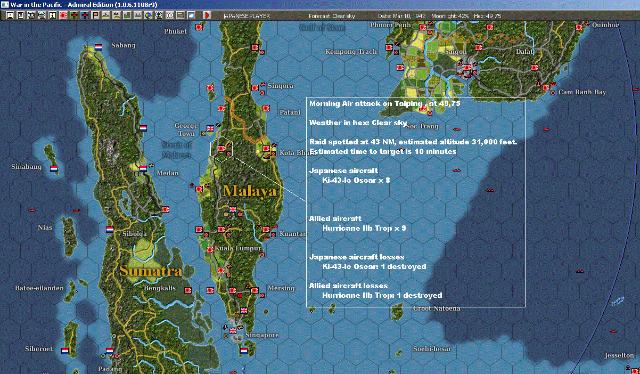Click the save game disk icon
The image size is (640, 374).
10,15
